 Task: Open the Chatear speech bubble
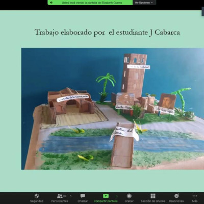point(83,196)
